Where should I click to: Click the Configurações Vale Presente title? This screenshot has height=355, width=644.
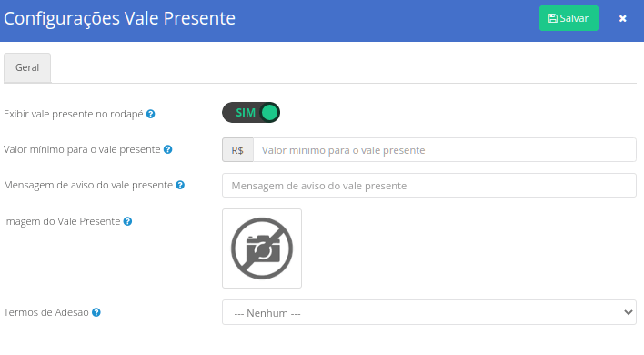pyautogui.click(x=119, y=18)
